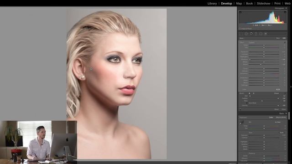Viewport: 292px width, 164px height.
Task: Open the Book module
Action: point(250,3)
